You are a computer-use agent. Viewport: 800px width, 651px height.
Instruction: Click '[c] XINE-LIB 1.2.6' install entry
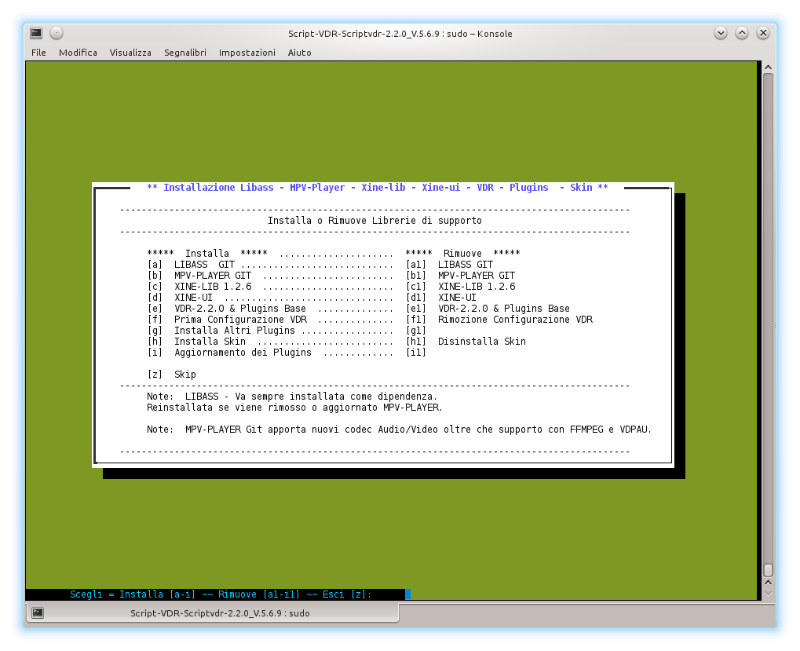199,286
